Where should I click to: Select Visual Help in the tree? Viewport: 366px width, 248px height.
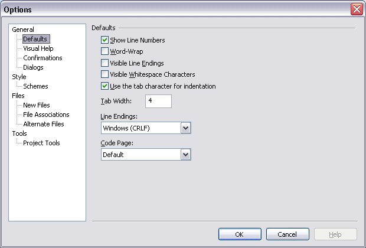click(38, 48)
